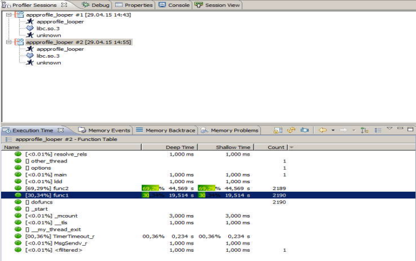Select the ldd function row
The width and height of the screenshot is (416, 261).
tap(208, 182)
